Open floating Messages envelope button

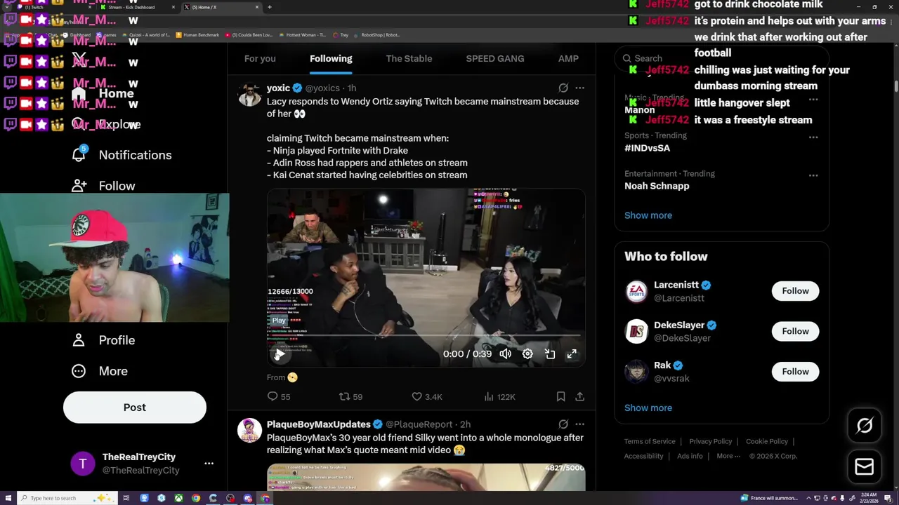(x=865, y=466)
